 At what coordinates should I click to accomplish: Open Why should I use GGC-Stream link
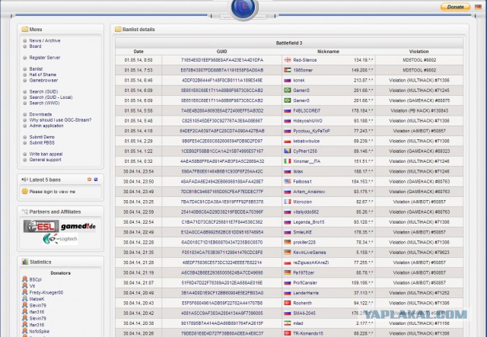[60, 120]
